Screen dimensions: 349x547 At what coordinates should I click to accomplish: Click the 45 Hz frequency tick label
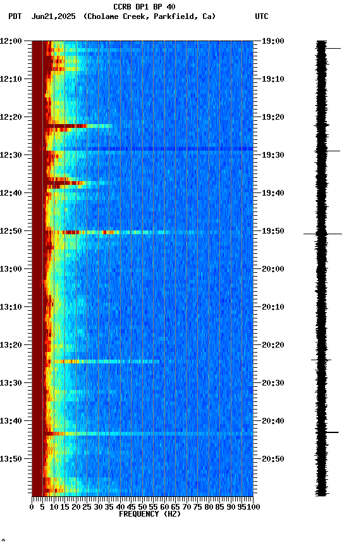coord(132,507)
